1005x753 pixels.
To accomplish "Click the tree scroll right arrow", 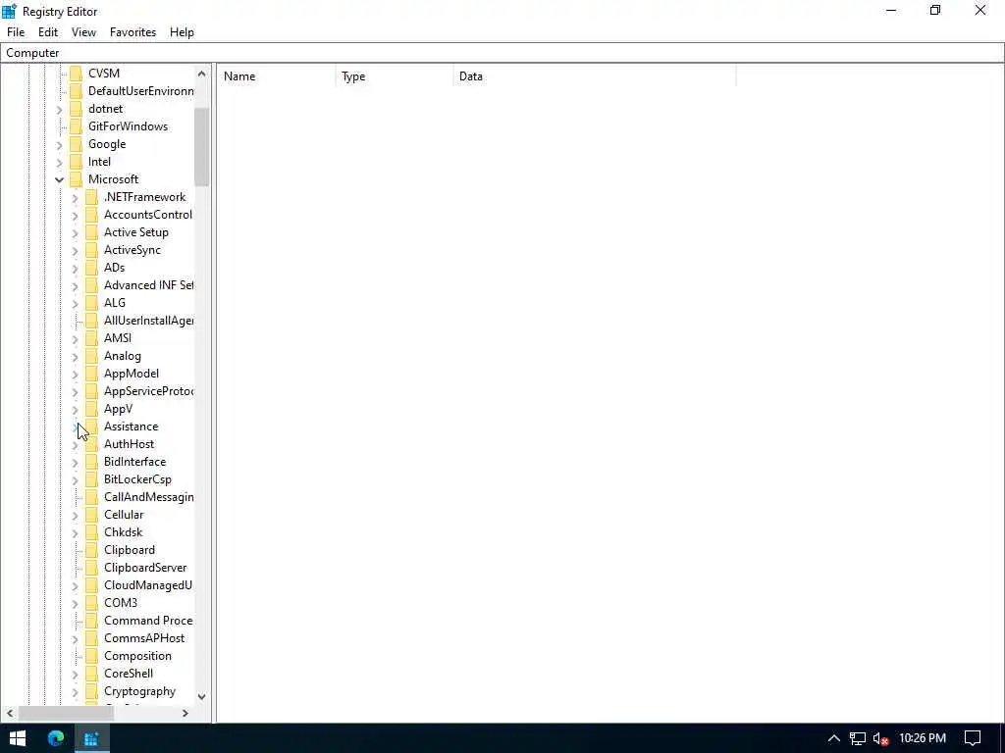I will click(185, 713).
